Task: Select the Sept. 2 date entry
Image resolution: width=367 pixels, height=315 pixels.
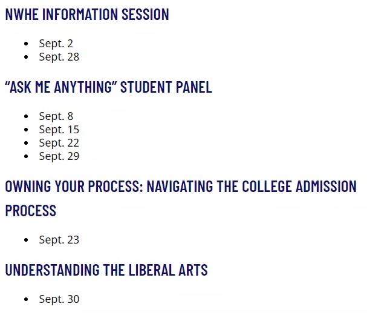Action: [x=56, y=44]
